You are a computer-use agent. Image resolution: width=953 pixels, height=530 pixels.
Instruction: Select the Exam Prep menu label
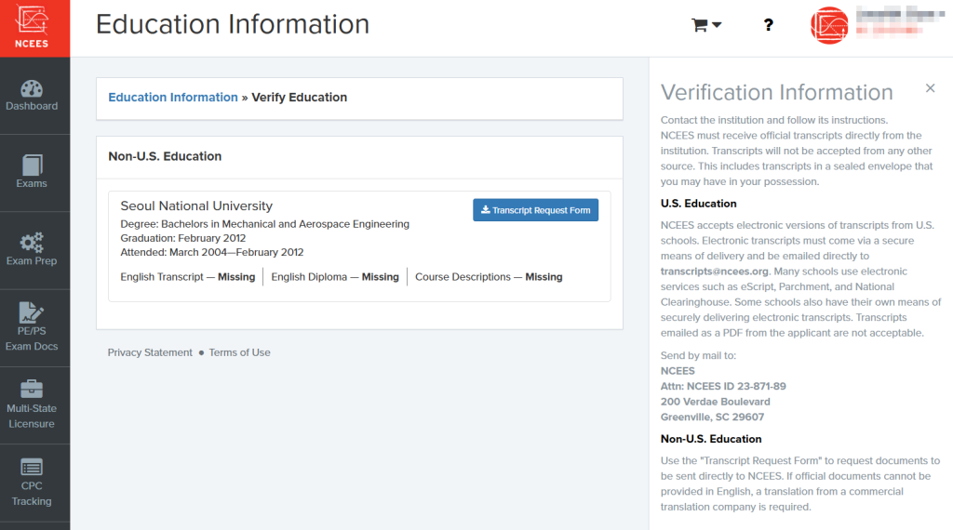[32, 260]
